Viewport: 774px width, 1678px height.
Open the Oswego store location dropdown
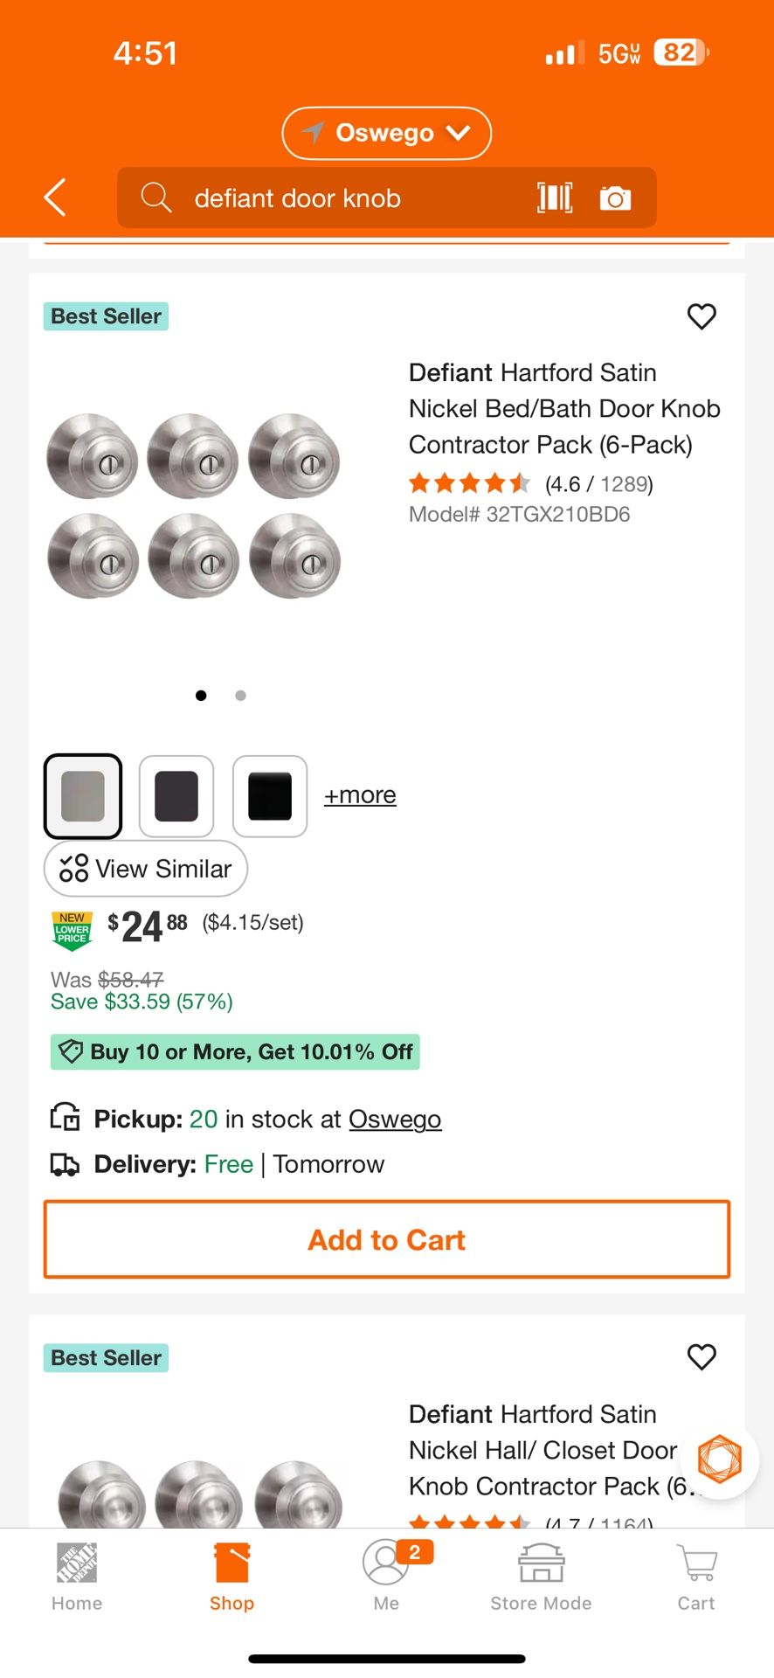pyautogui.click(x=386, y=133)
